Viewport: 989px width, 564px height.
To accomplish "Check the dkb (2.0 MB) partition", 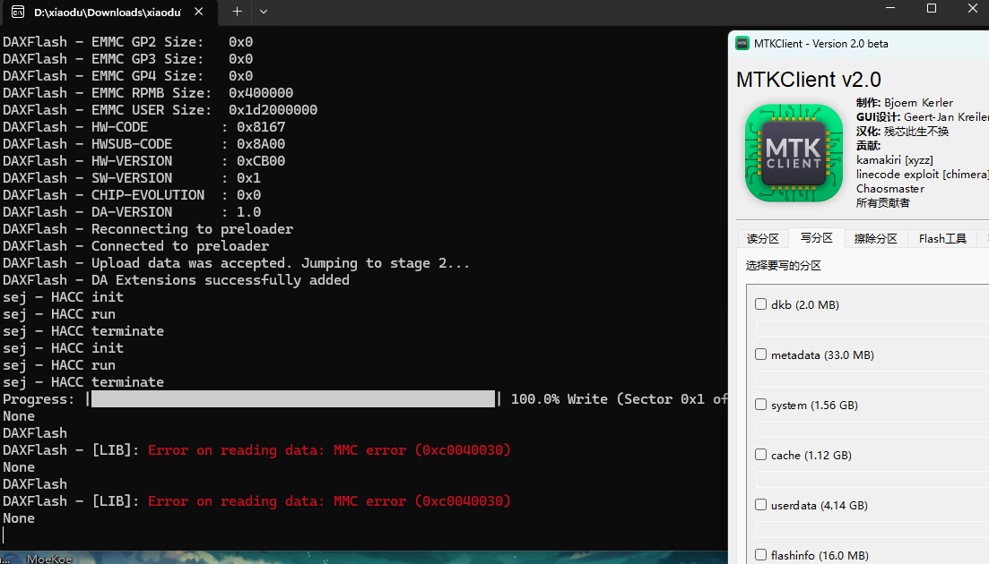I will 760,304.
